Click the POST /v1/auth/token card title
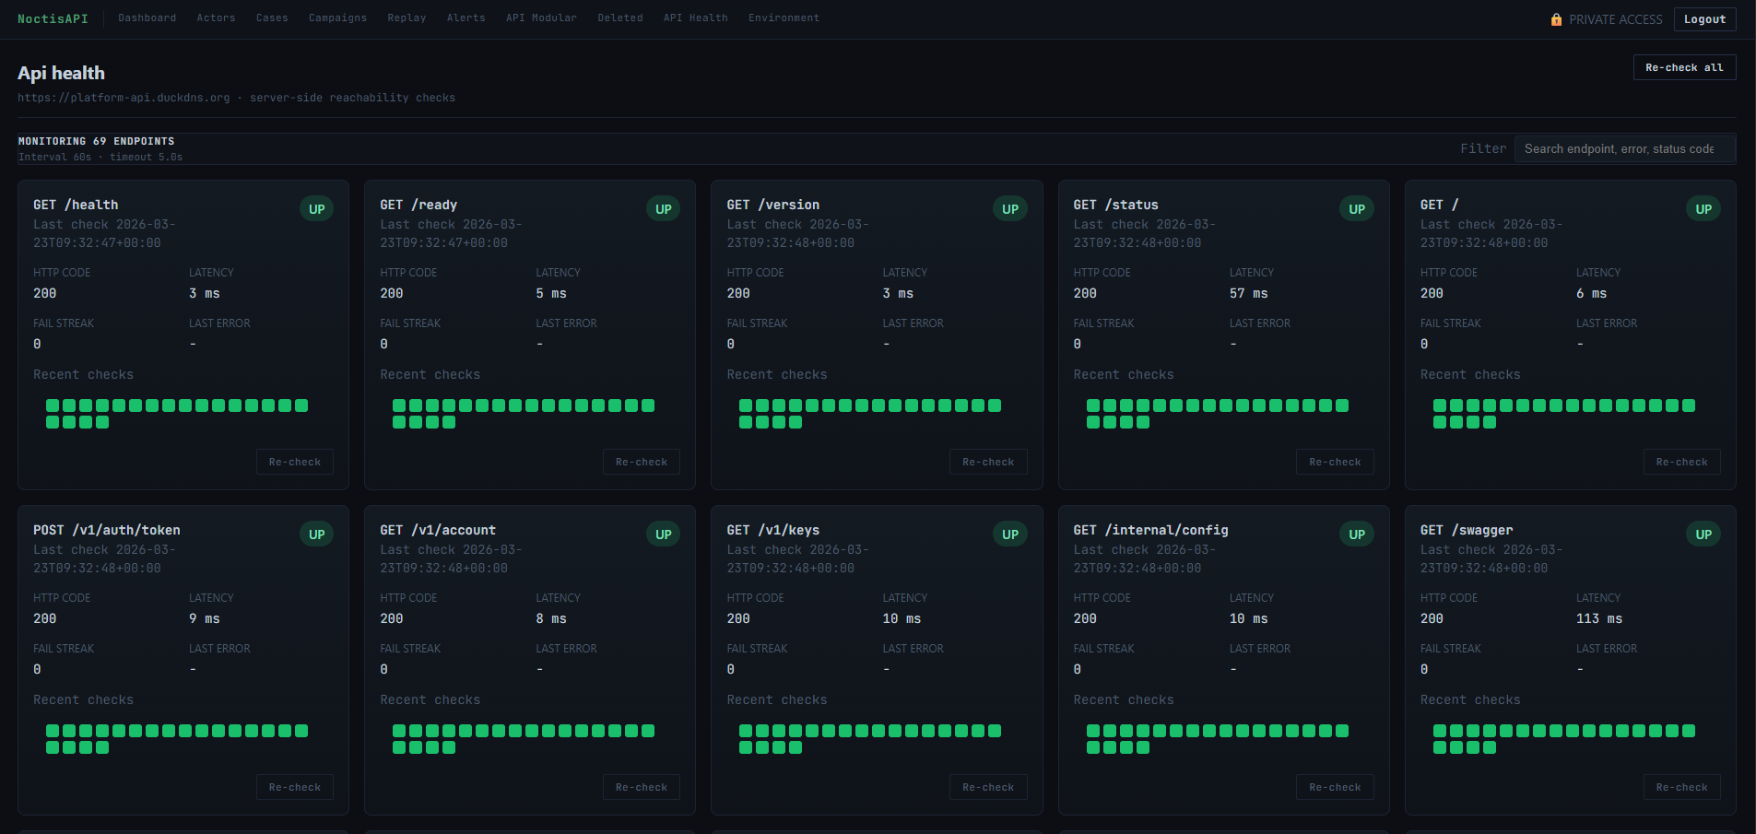Image resolution: width=1756 pixels, height=834 pixels. click(x=107, y=530)
